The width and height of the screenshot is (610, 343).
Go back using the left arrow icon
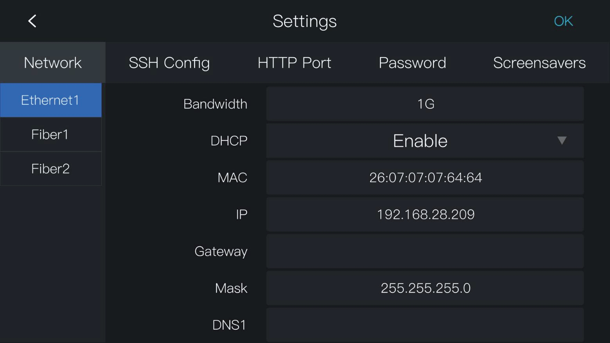32,21
